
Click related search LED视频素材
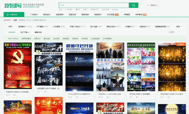(x=107, y=39)
